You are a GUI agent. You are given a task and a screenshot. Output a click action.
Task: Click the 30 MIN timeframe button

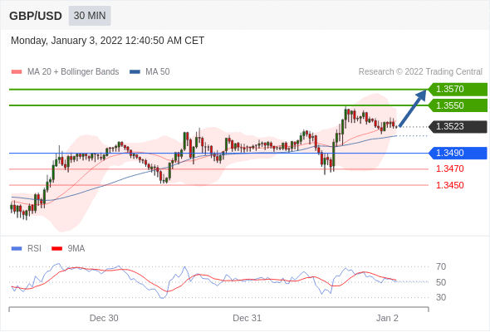click(x=90, y=16)
